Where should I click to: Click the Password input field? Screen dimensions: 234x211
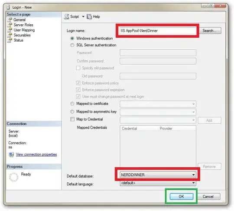click(x=158, y=53)
